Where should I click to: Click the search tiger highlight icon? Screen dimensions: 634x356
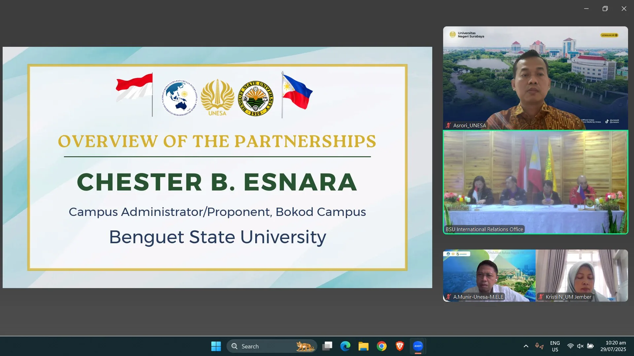[305, 346]
